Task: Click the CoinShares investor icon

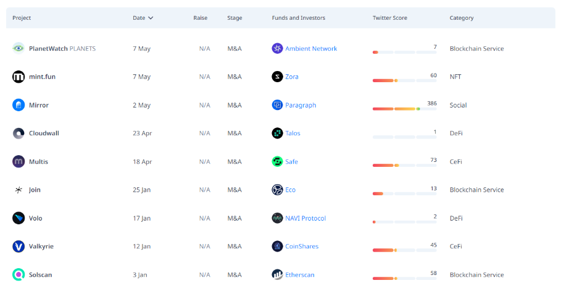Action: [277, 247]
